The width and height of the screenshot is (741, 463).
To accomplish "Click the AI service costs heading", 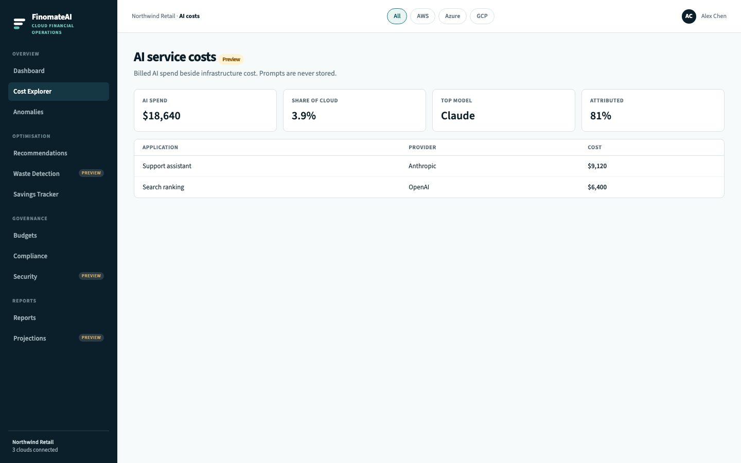I will point(174,57).
